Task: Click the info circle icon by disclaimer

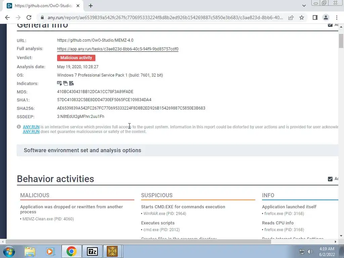Action: pyautogui.click(x=19, y=127)
